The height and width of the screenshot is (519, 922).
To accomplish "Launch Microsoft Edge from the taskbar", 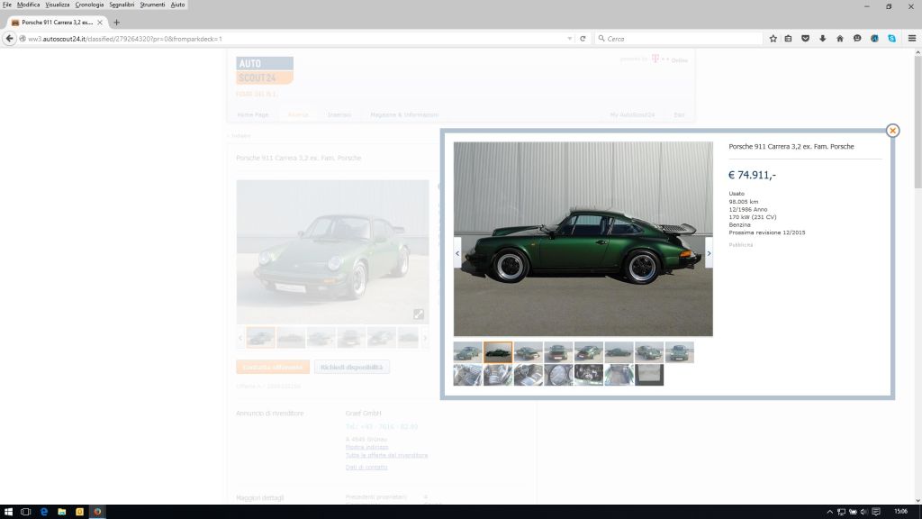I will pos(43,512).
